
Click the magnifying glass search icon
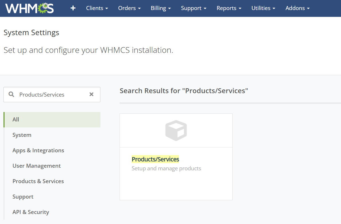tap(11, 94)
